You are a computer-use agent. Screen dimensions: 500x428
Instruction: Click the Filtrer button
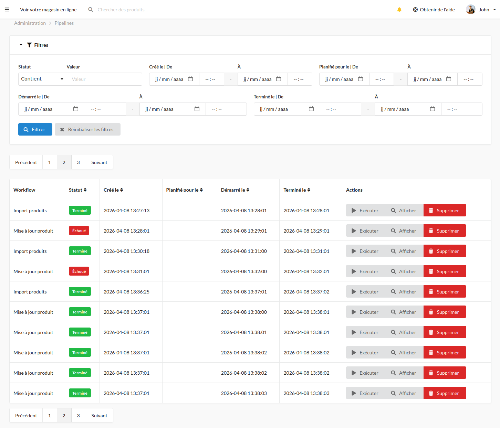35,129
